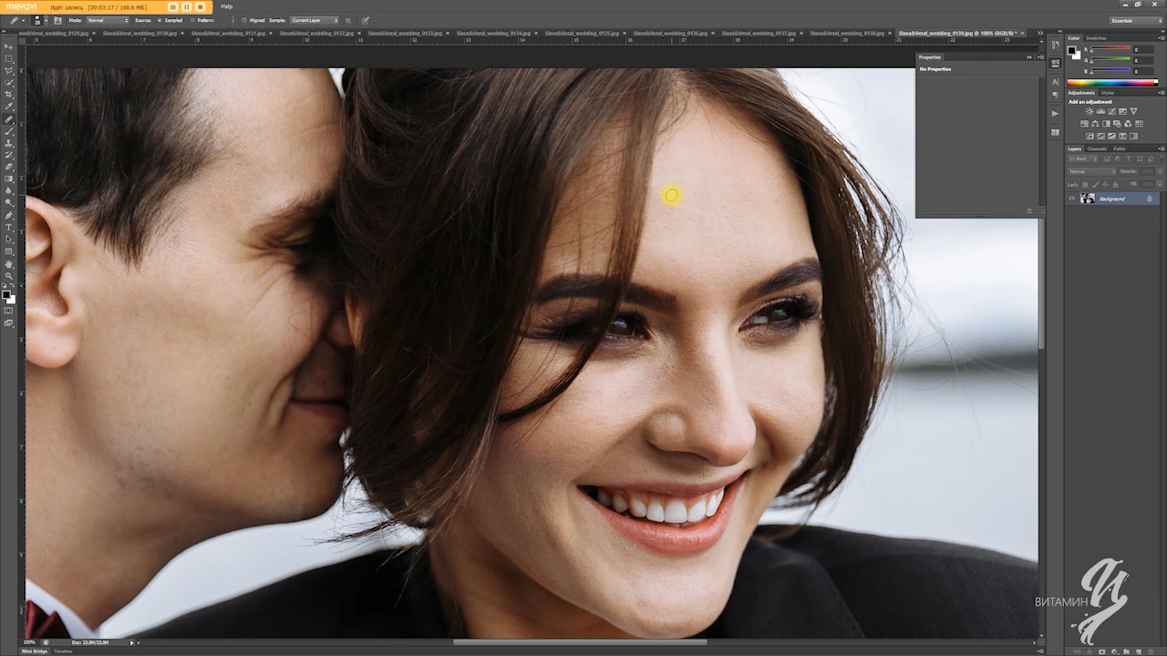Select the Clone Stamp tool
1167x656 pixels.
coord(9,143)
